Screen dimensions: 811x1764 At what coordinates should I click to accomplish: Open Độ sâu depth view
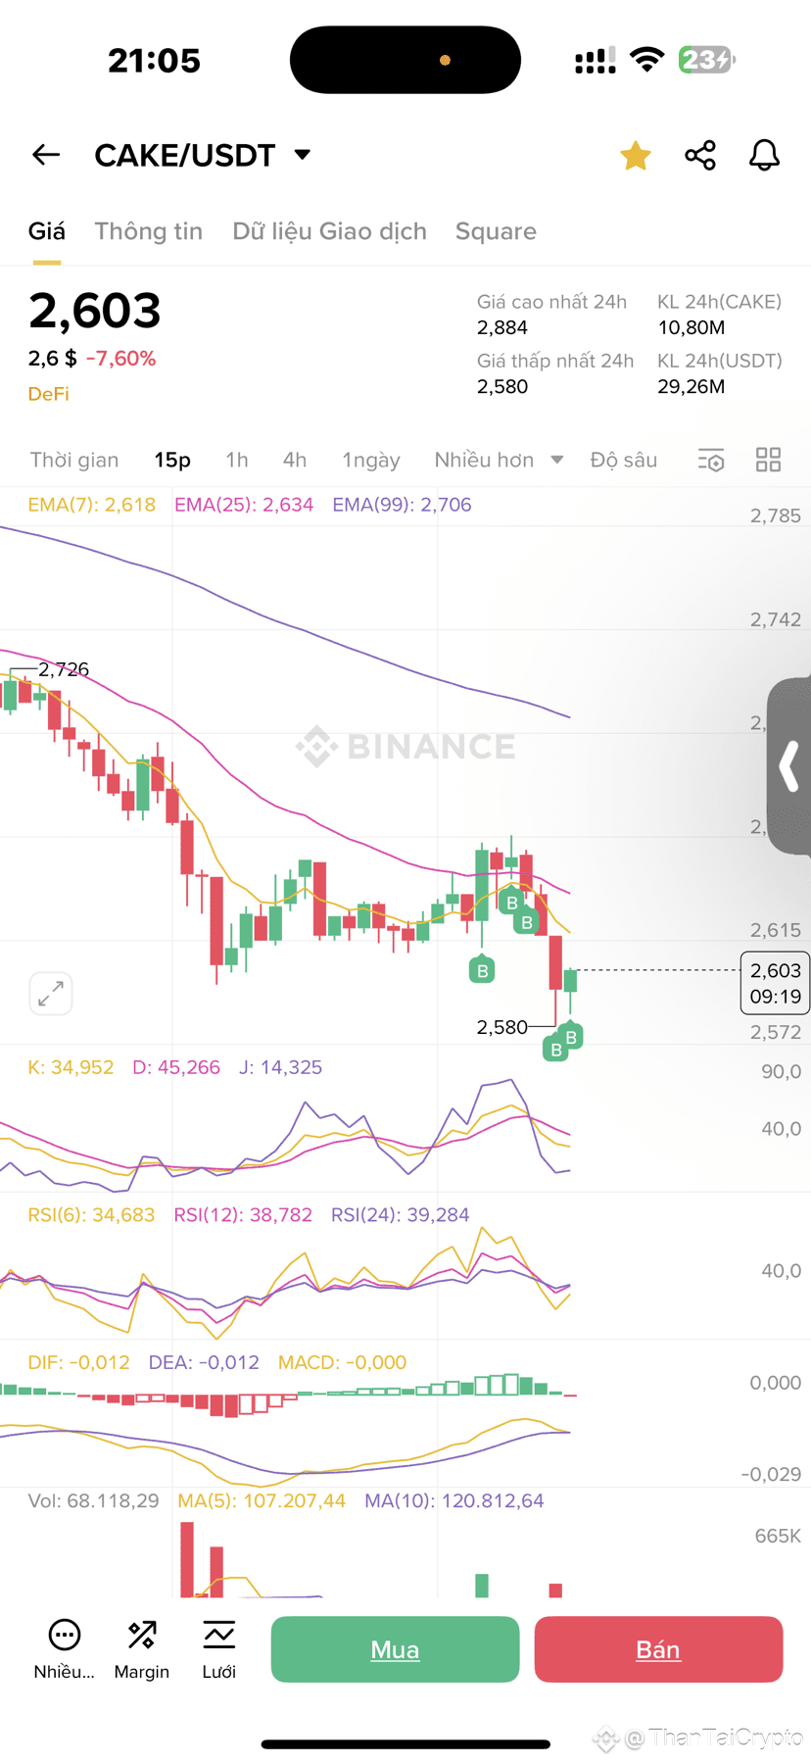pyautogui.click(x=624, y=460)
